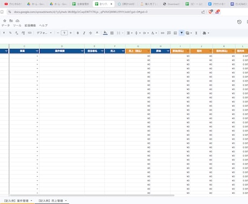
Task: Open filter dropdown on 売上 column F
Action: pos(123,51)
